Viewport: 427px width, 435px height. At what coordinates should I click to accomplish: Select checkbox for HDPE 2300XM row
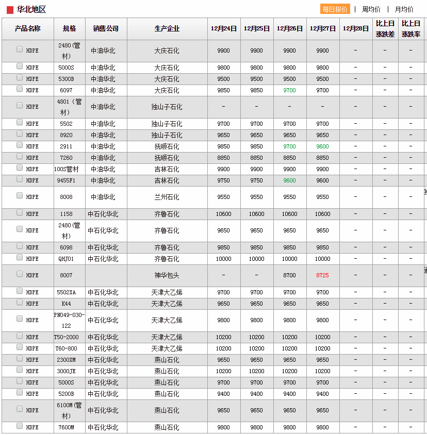pos(20,358)
